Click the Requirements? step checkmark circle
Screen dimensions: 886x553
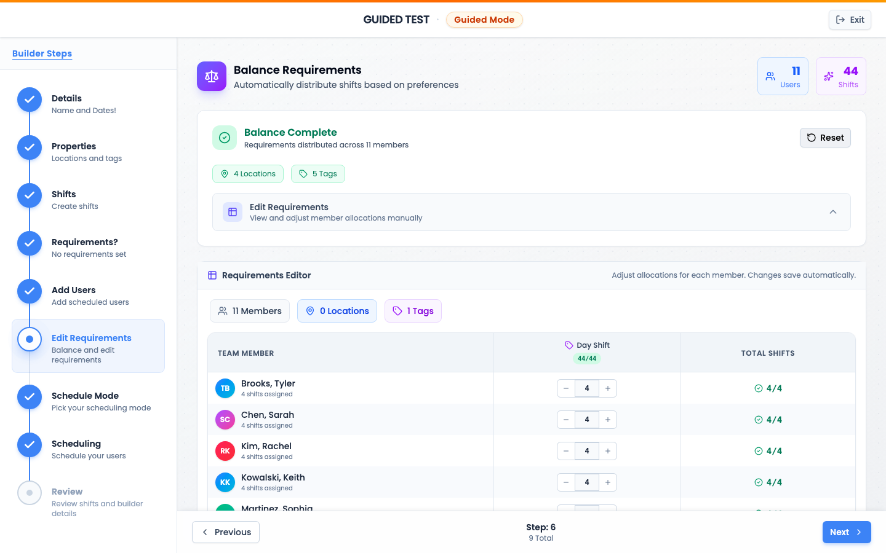(x=30, y=243)
